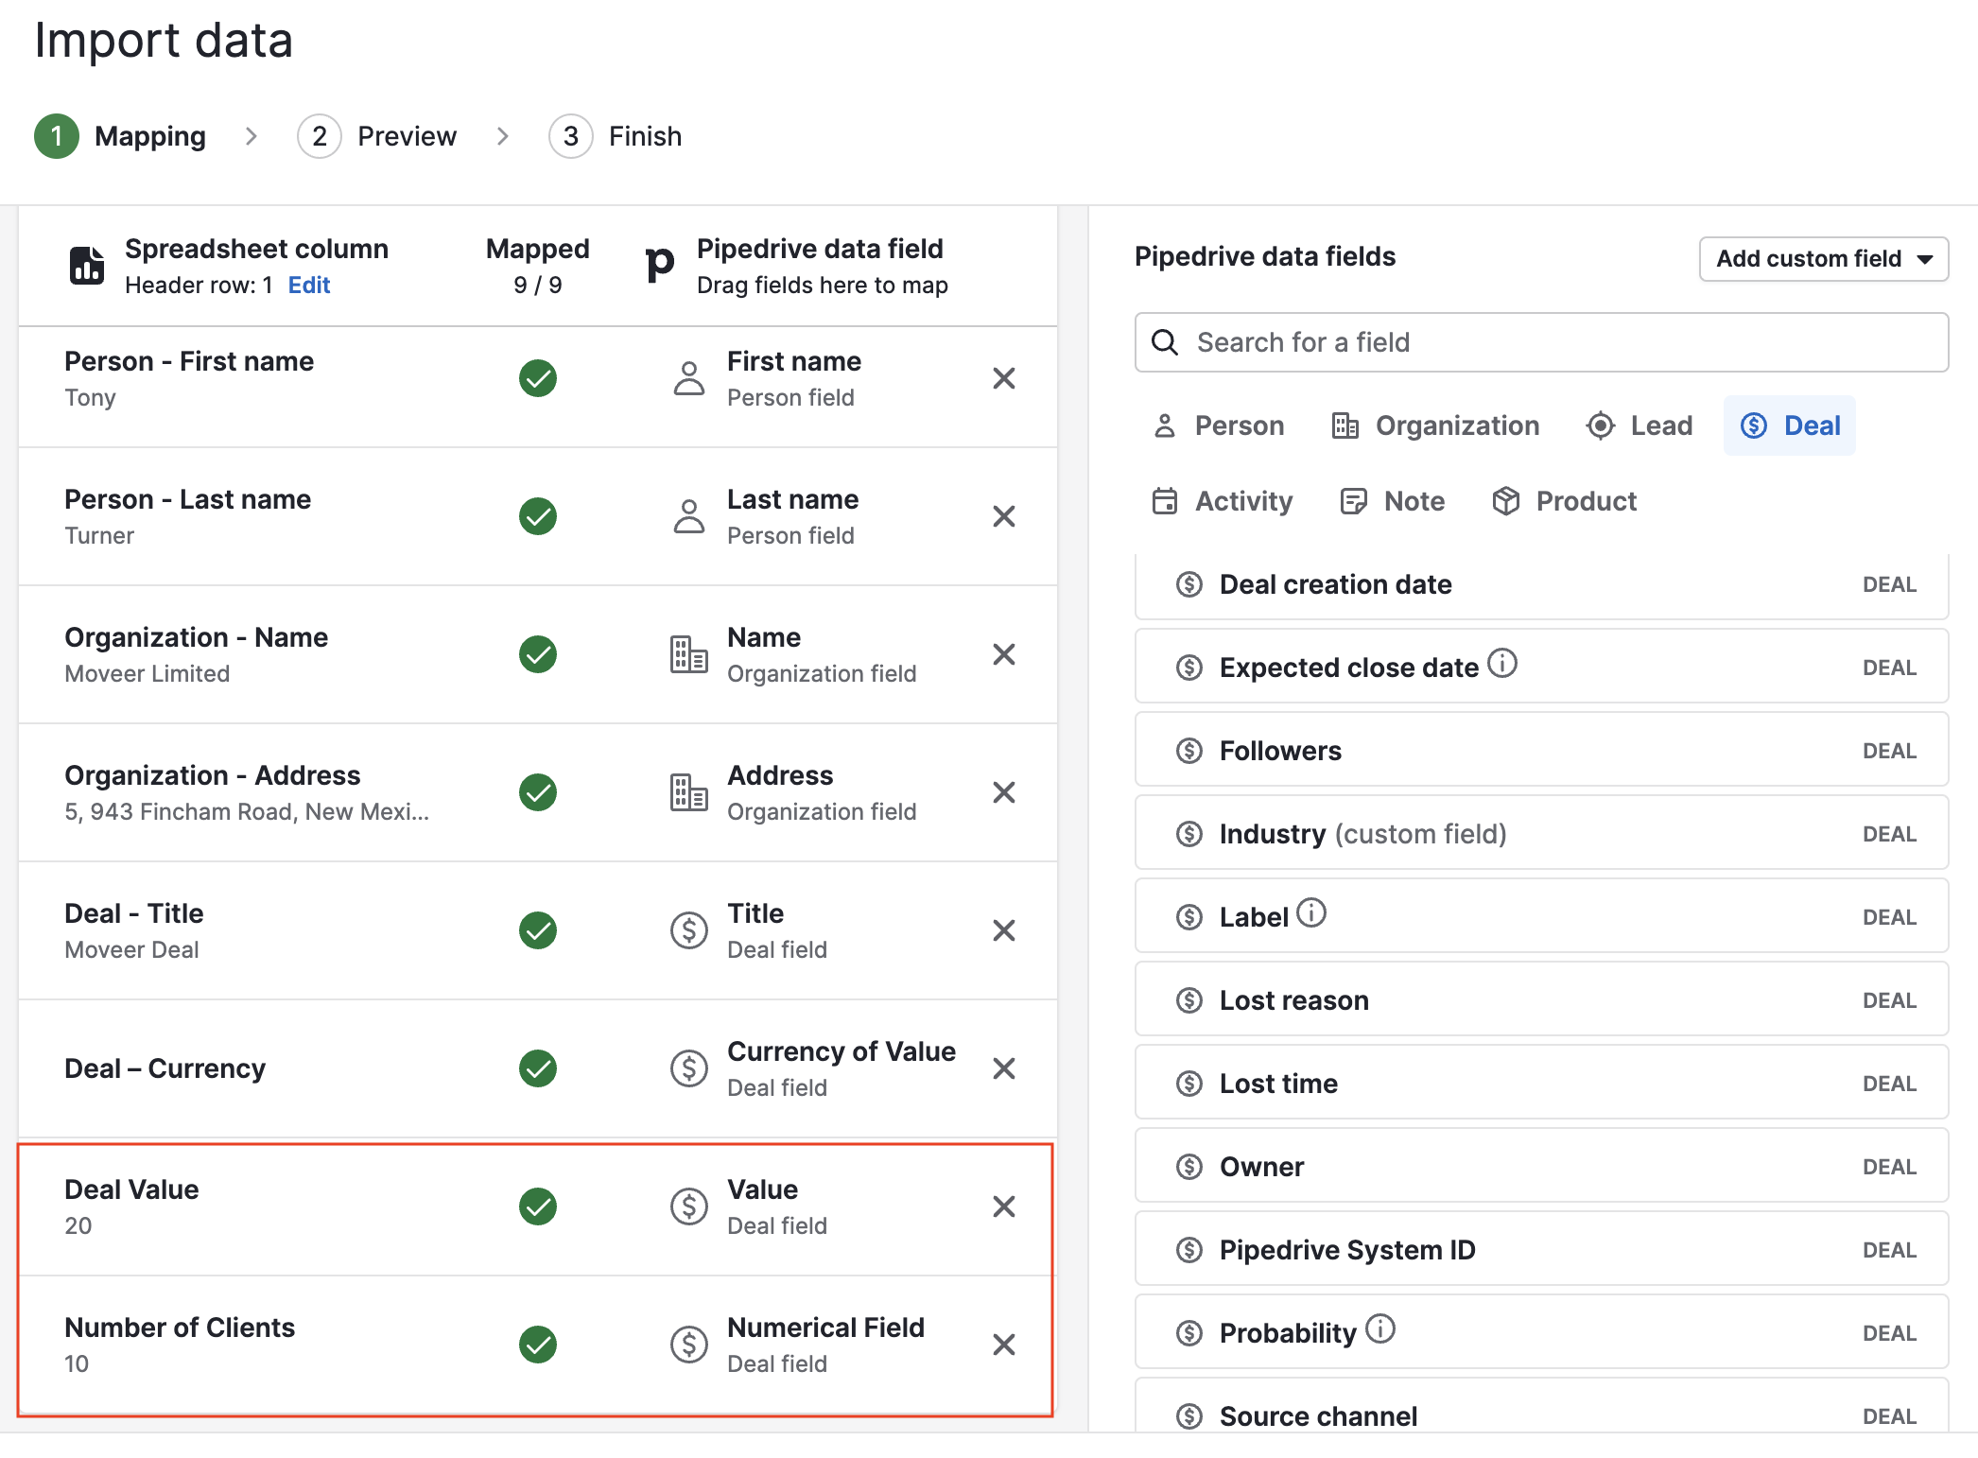Click the green check for Person - Last name

538,516
